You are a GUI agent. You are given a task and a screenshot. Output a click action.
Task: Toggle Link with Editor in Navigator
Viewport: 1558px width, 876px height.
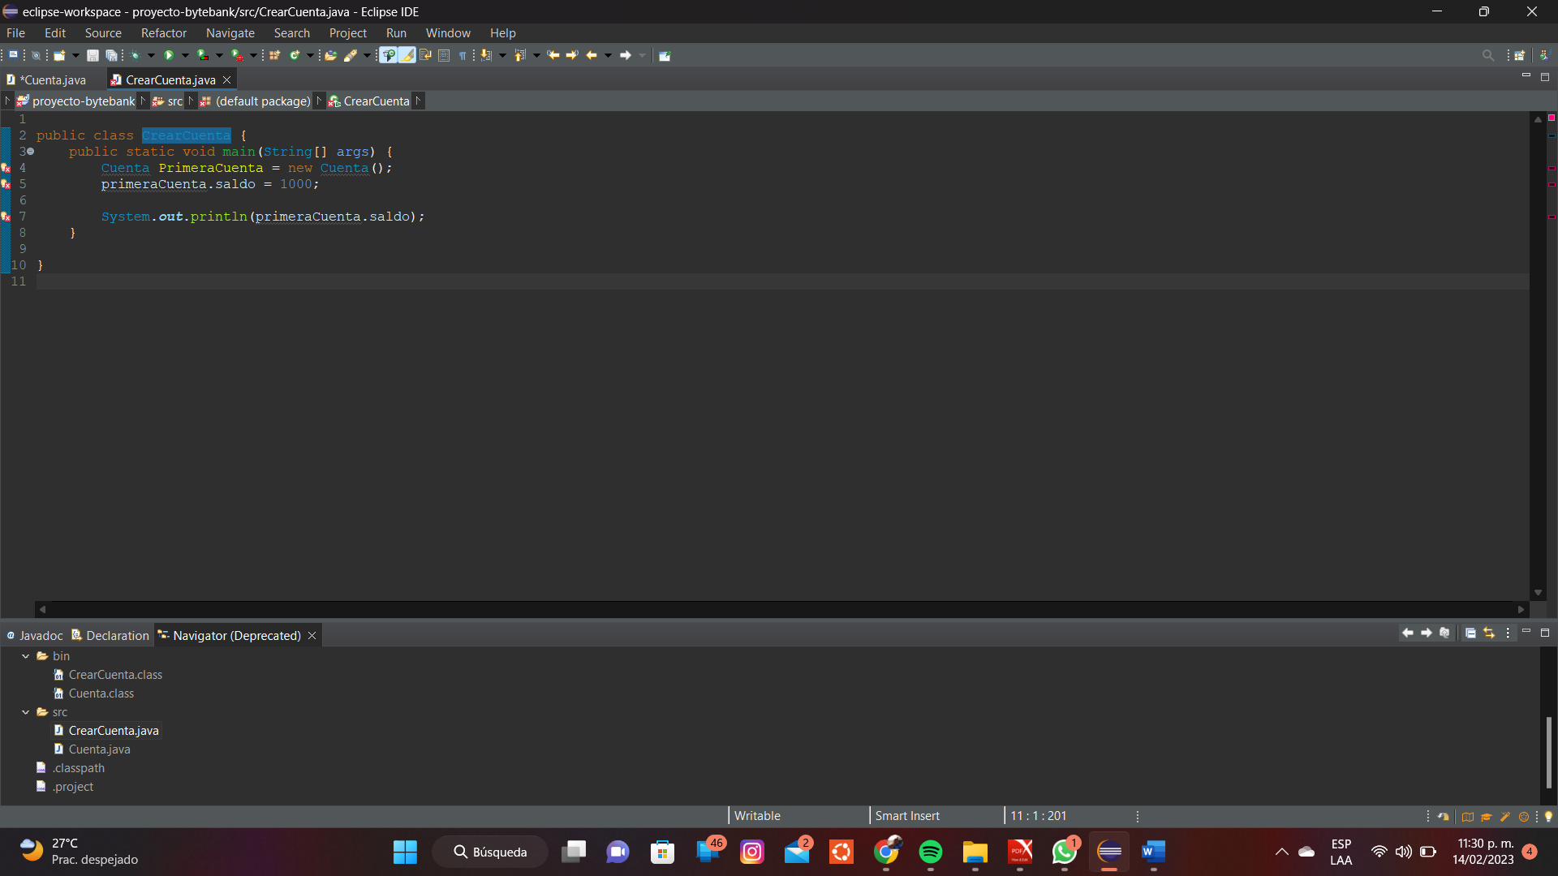tap(1489, 633)
